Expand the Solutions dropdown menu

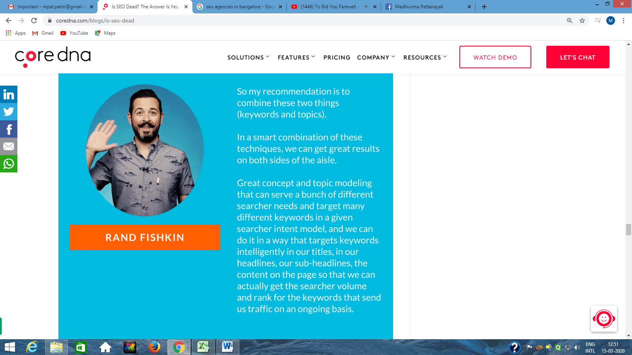click(248, 58)
